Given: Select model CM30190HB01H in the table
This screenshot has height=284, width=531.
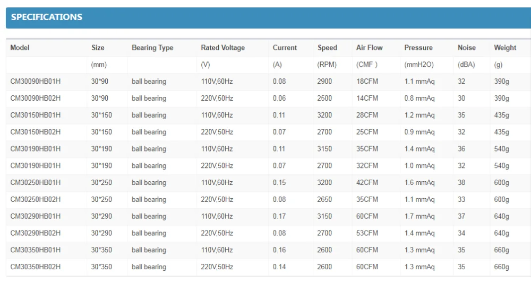Looking at the screenshot, I should pos(36,149).
